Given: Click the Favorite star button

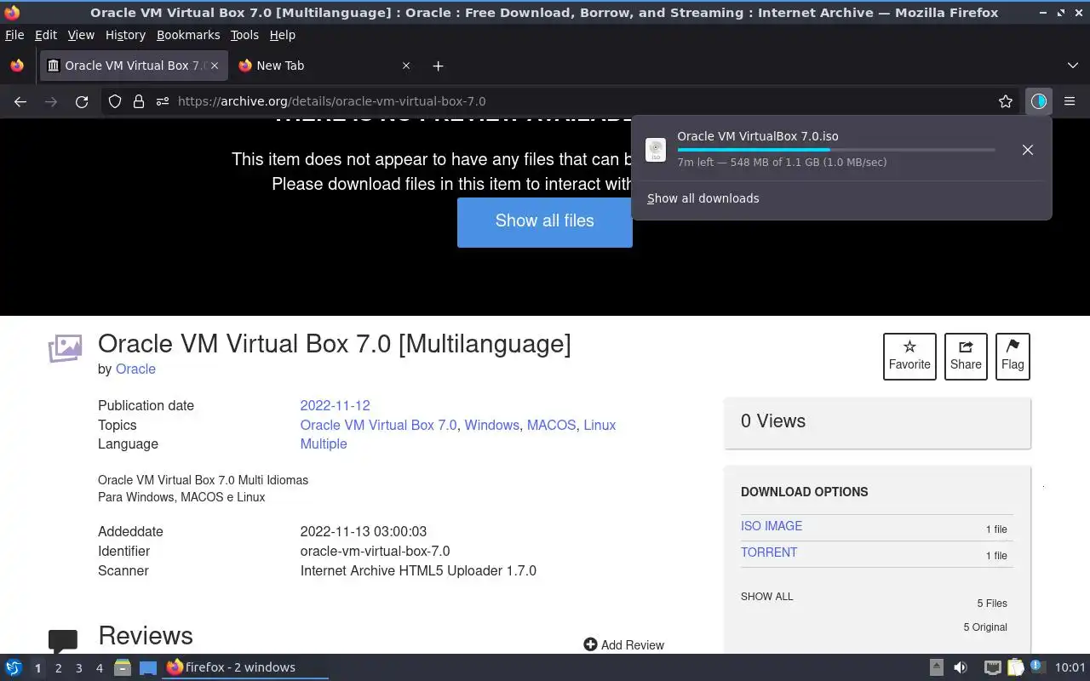Looking at the screenshot, I should (909, 356).
